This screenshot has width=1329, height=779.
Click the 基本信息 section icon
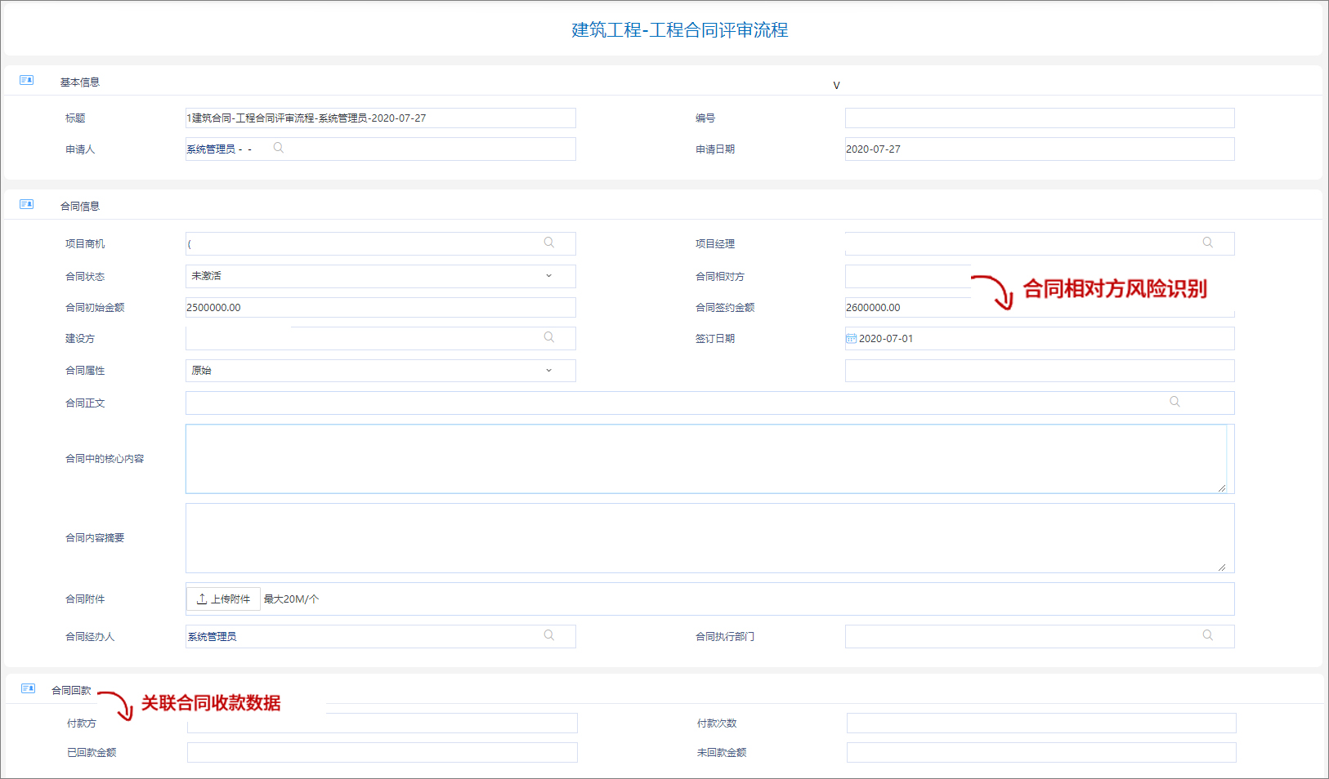point(26,80)
